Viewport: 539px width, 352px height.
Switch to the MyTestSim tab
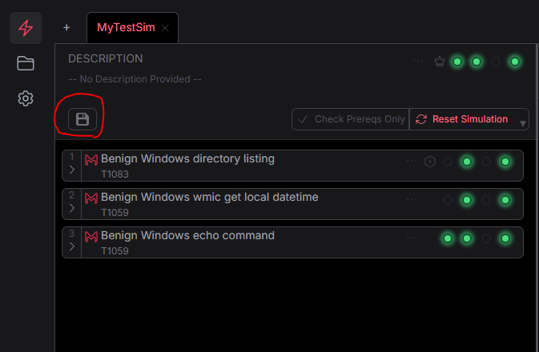(127, 27)
